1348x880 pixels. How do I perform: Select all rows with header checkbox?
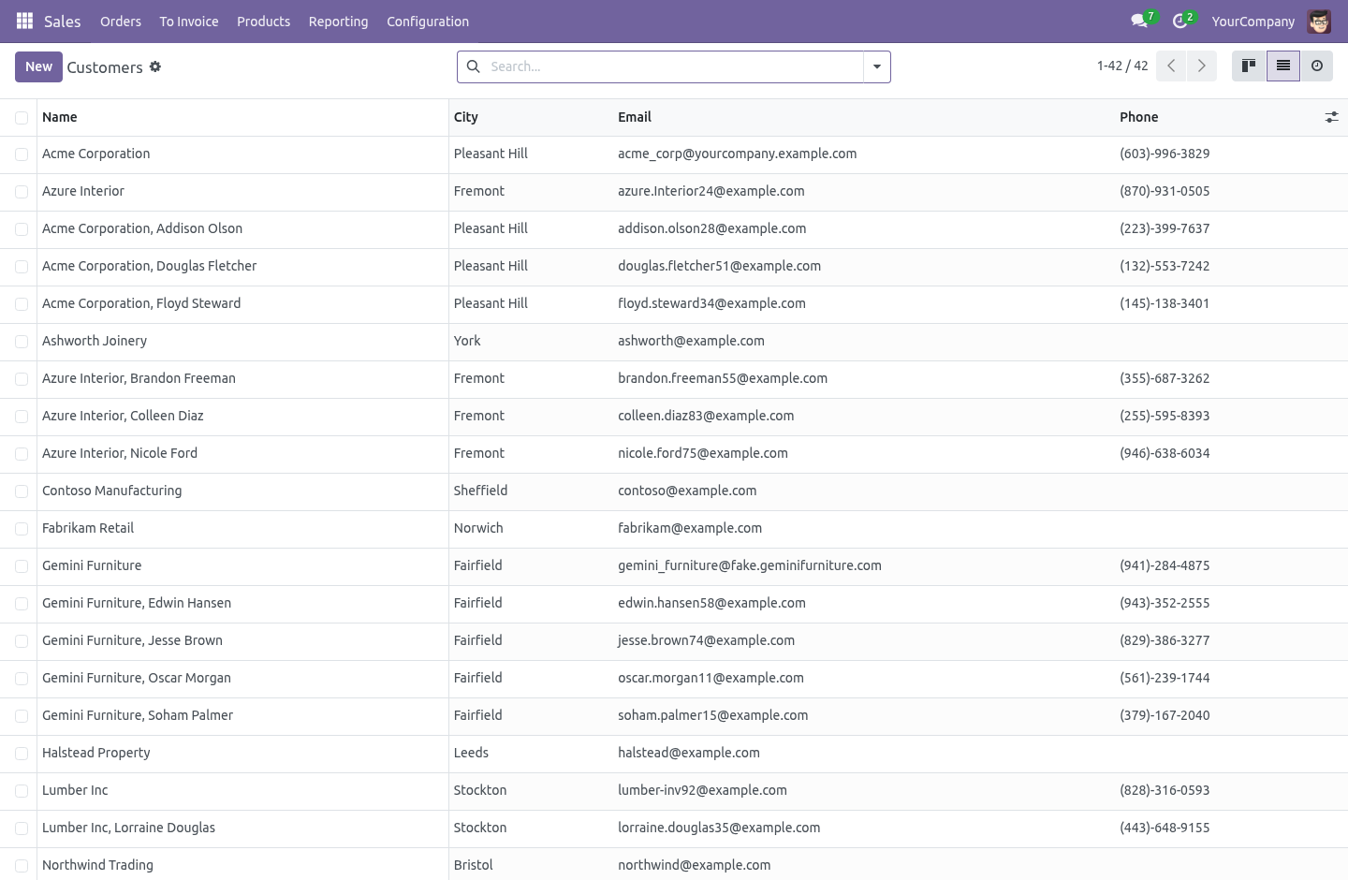click(22, 117)
